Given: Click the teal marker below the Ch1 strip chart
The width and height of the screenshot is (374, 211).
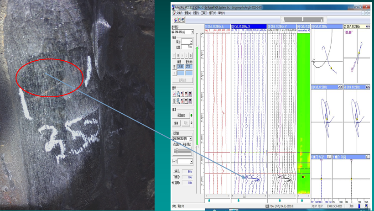Looking at the screenshot, I should 209,200.
